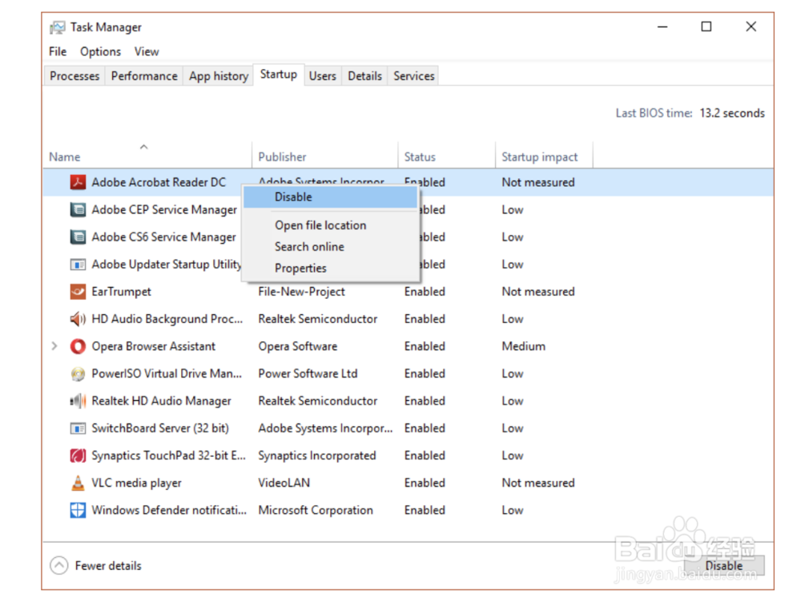Viewport: 801px width, 602px height.
Task: Select the EarTrumpet row name
Action: pyautogui.click(x=122, y=292)
